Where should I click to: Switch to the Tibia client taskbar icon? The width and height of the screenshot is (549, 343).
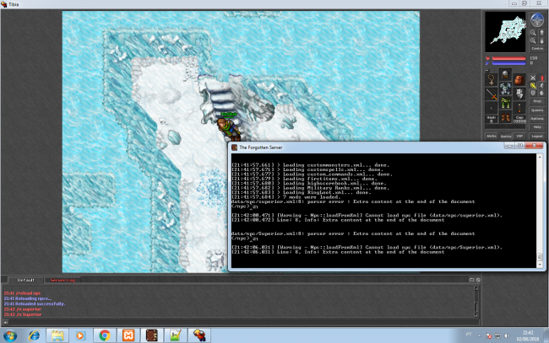(x=199, y=335)
